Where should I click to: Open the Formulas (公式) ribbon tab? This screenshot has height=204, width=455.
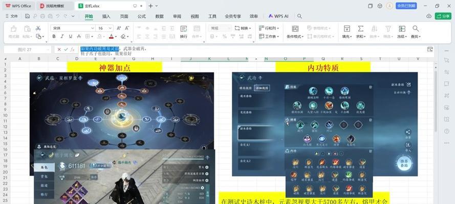tap(142, 16)
